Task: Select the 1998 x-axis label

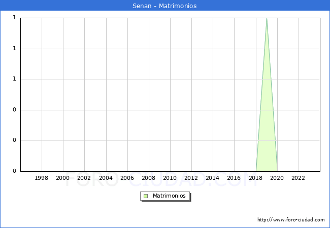Action: point(42,178)
